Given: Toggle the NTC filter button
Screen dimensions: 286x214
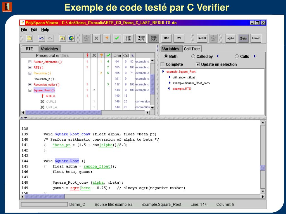Looking at the screenshot, I should click(166, 38).
